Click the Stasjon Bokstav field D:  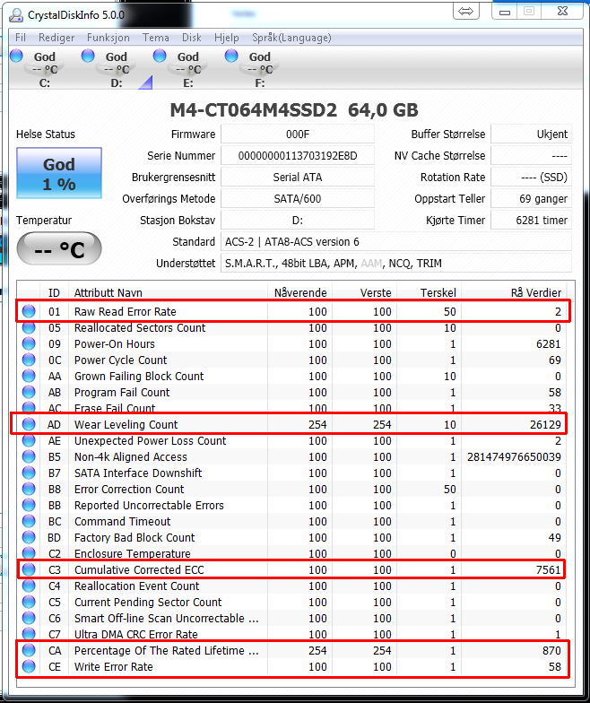[298, 221]
